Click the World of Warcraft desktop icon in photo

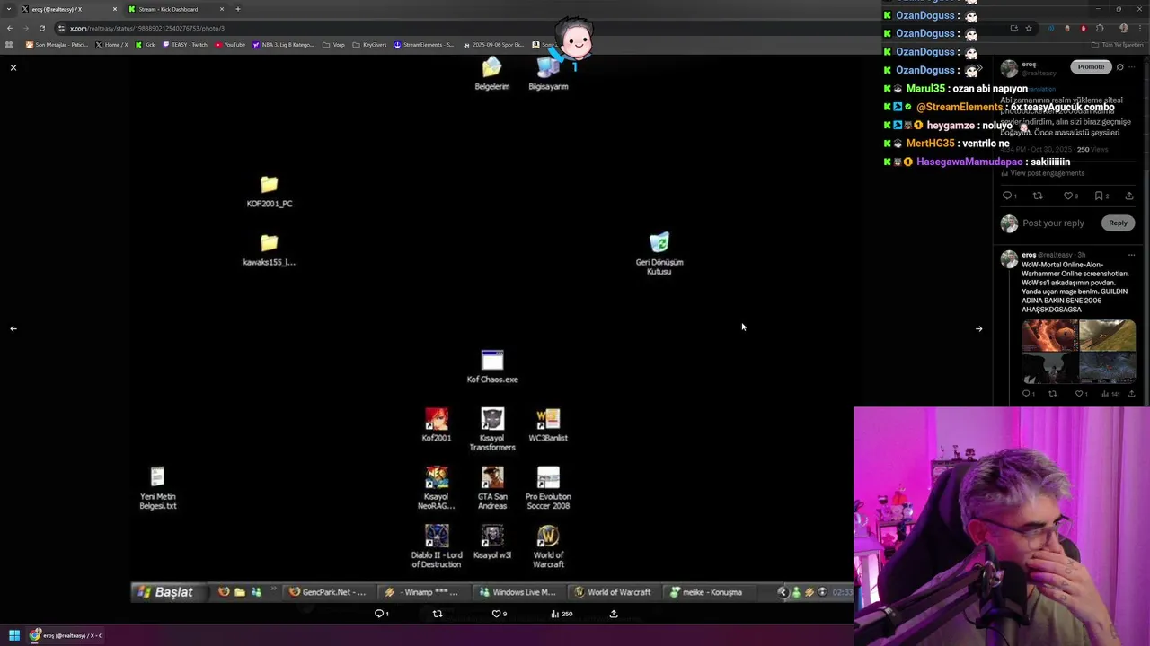[x=548, y=546]
